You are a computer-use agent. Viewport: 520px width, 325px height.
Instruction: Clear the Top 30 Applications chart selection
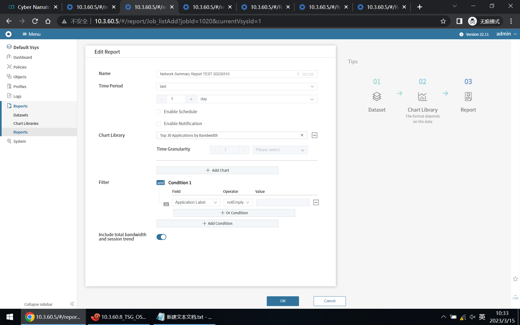click(302, 135)
